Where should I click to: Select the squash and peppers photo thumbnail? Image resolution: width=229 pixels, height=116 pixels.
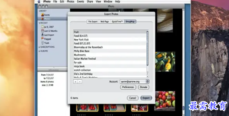click(x=165, y=62)
